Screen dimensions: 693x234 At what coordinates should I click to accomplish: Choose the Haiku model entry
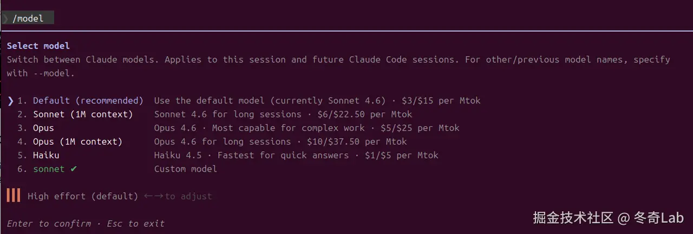46,155
